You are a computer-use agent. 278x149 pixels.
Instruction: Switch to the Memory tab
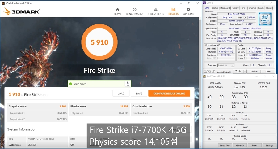click(235, 8)
